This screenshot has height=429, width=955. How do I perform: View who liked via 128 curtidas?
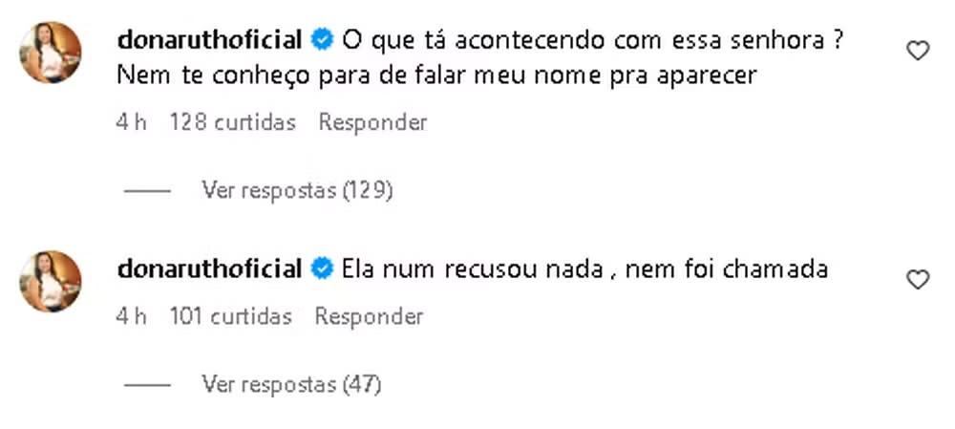(233, 122)
